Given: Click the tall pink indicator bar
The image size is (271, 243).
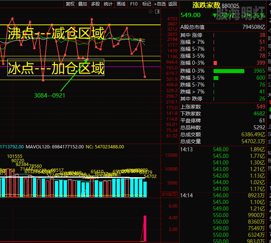Looking at the screenshot, I should point(145,228).
